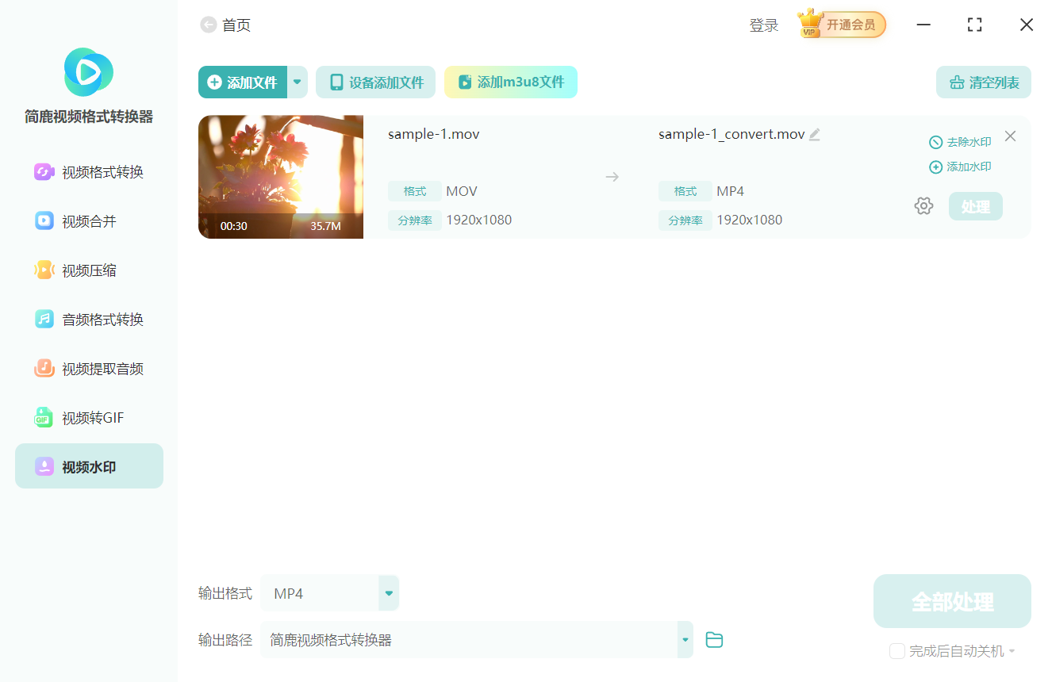Enable 完成后自动关机 auto shutdown after completion
The width and height of the screenshot is (1052, 682).
pyautogui.click(x=897, y=650)
